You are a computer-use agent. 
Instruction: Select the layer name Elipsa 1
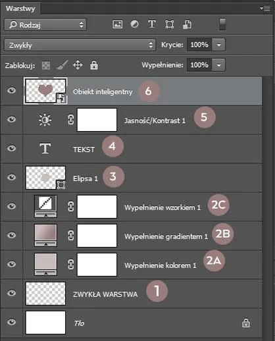[86, 178]
